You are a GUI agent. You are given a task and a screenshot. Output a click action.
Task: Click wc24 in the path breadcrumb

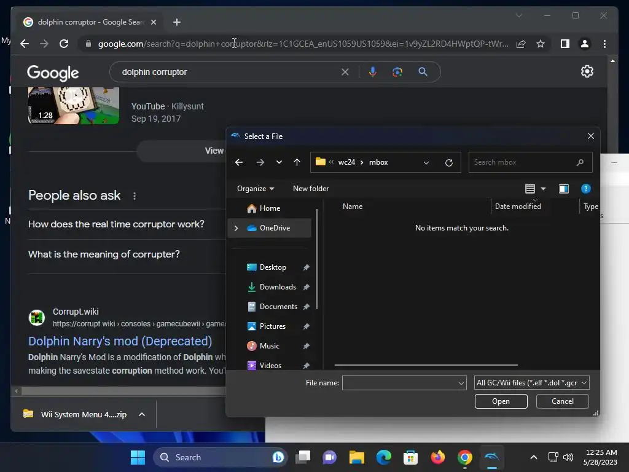[346, 162]
